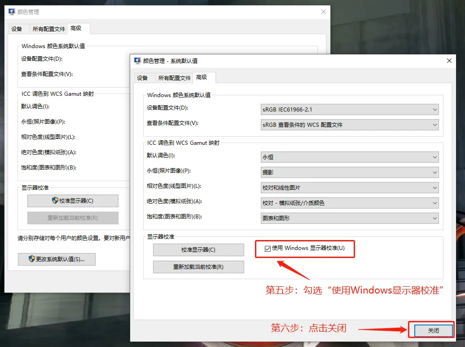
Task: Expand the 默认调色 dropdown showing 永恒
Action: 350,157
